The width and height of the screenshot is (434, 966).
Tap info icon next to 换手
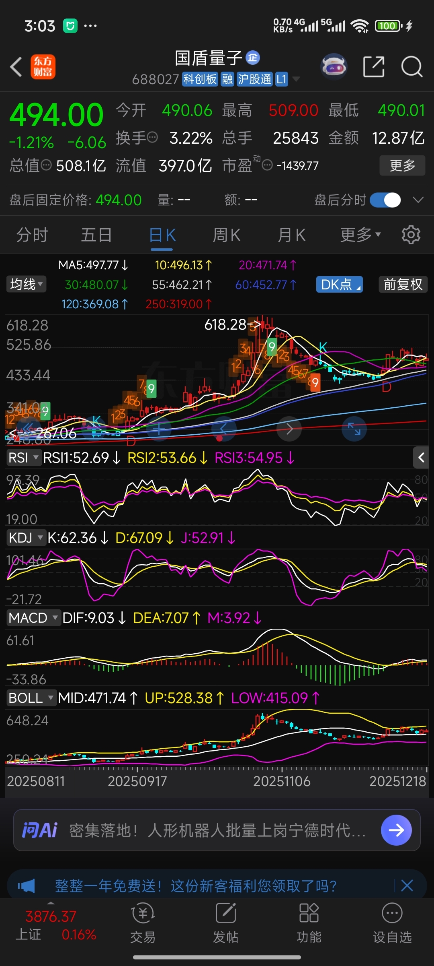click(x=153, y=138)
